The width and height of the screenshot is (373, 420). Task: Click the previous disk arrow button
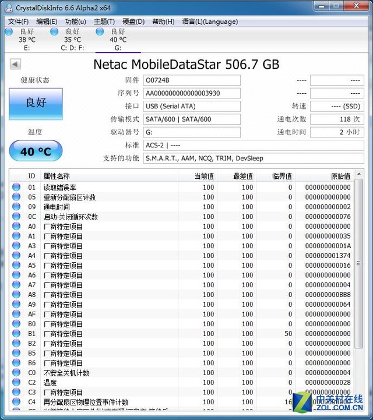point(15,64)
